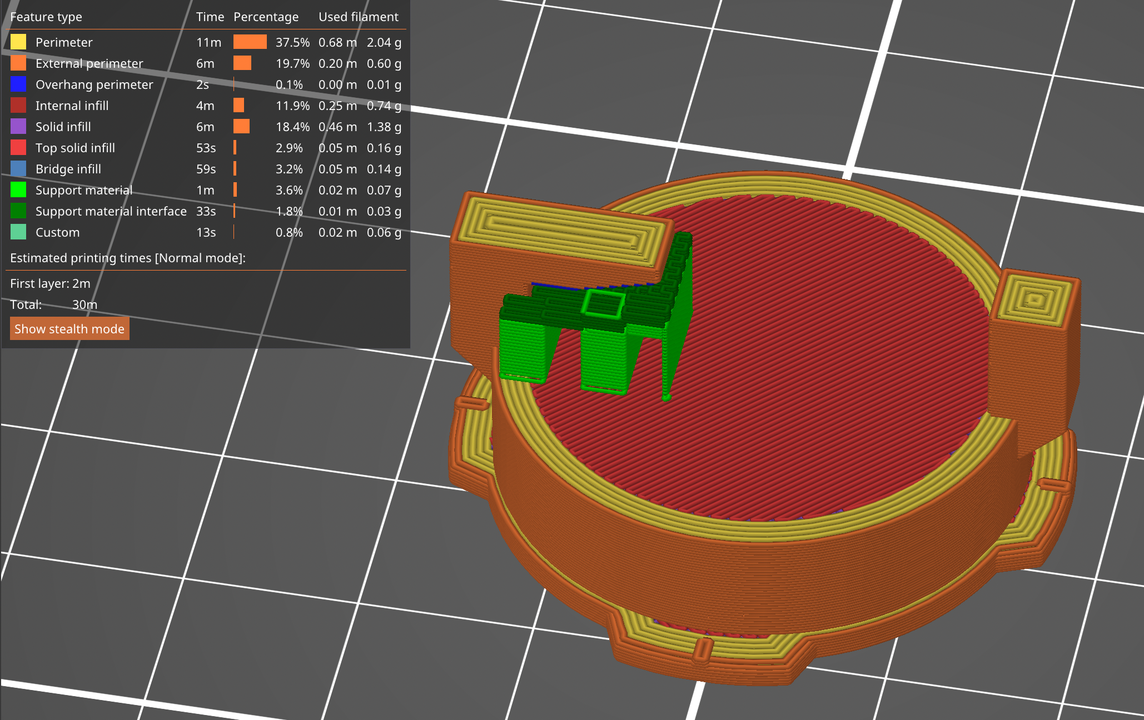
Task: Click the Estimated printing times heading
Action: 128,258
